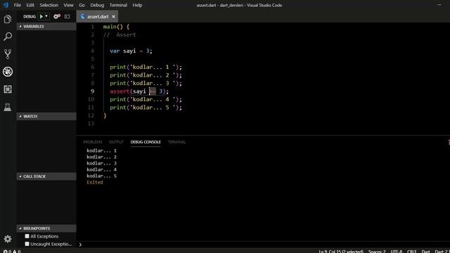The width and height of the screenshot is (450, 253).
Task: Switch to the OUTPUT panel tab
Action: click(116, 142)
